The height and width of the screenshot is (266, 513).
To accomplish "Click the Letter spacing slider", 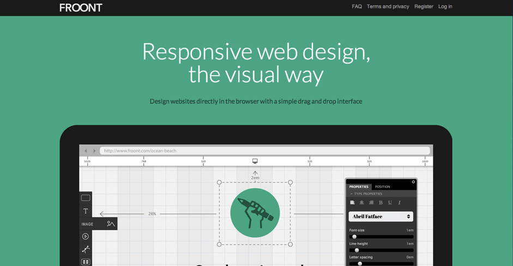I will click(x=381, y=263).
